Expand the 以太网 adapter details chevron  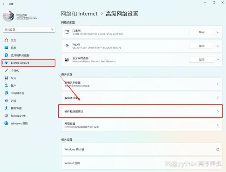pos(218,32)
